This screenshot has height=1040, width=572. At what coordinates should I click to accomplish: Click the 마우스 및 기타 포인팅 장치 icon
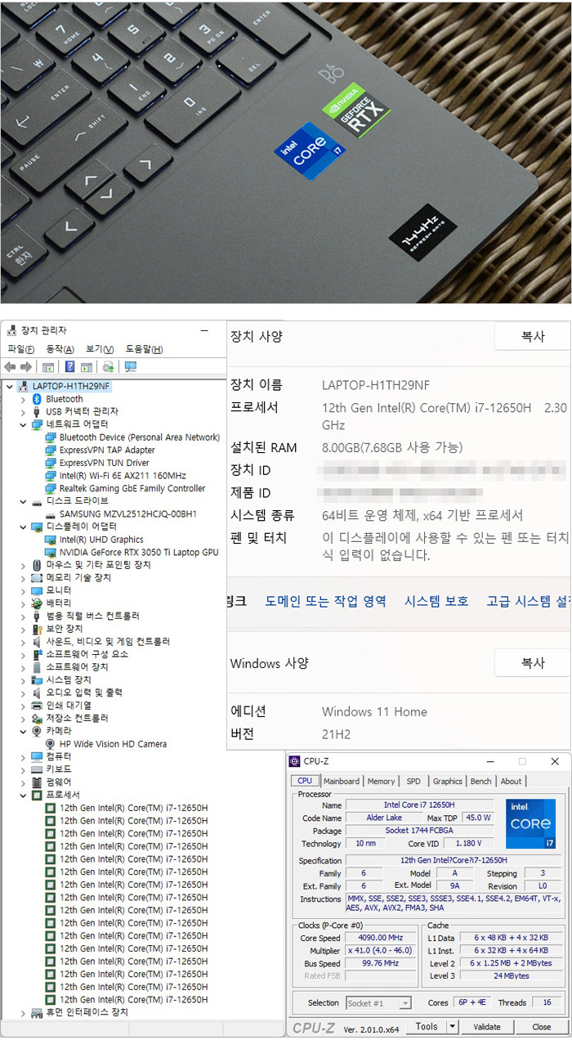point(37,565)
